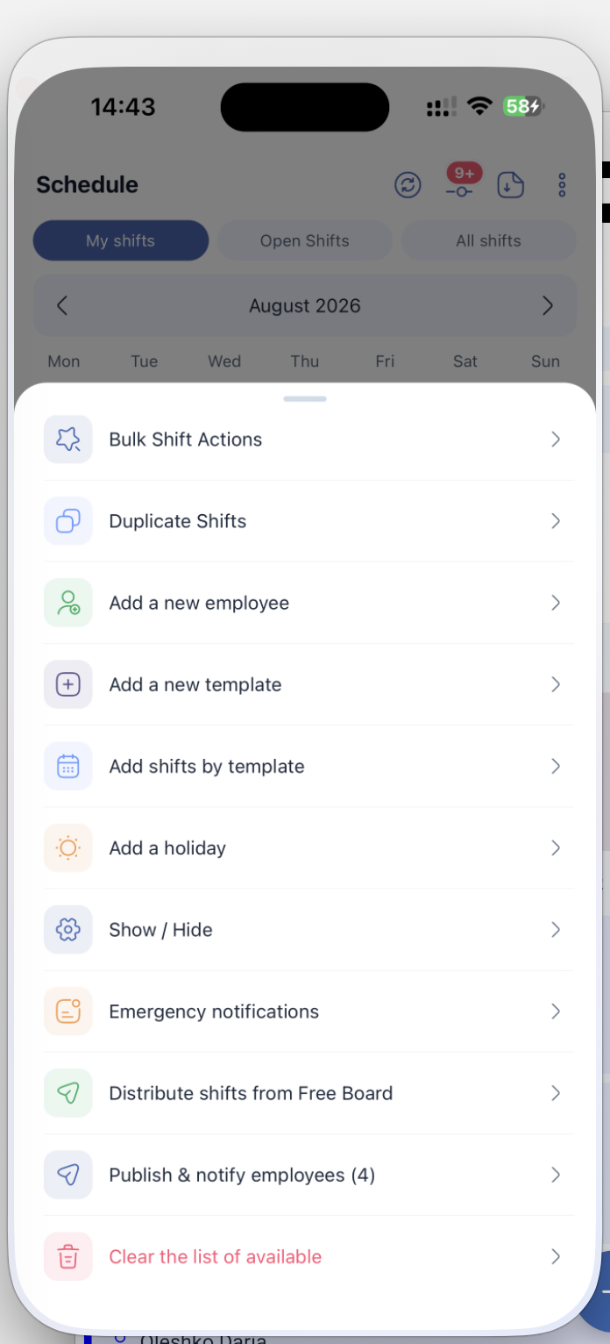Tap the red trash can icon
Image resolution: width=610 pixels, height=1344 pixels.
(68, 1256)
